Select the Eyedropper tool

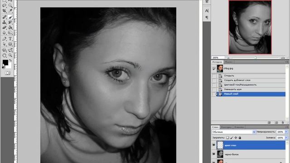(x=10, y=11)
